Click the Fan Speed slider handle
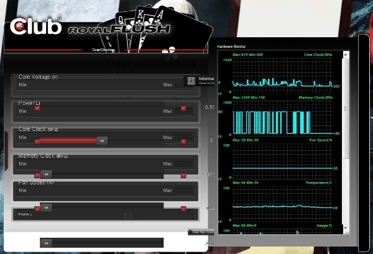 tap(46, 207)
